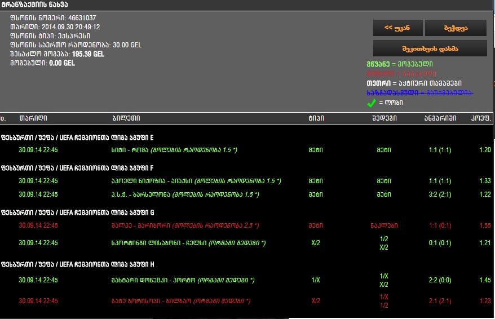Select the ფსონის ტიპი: ექსპრესი line
The image size is (495, 319).
tap(50, 36)
